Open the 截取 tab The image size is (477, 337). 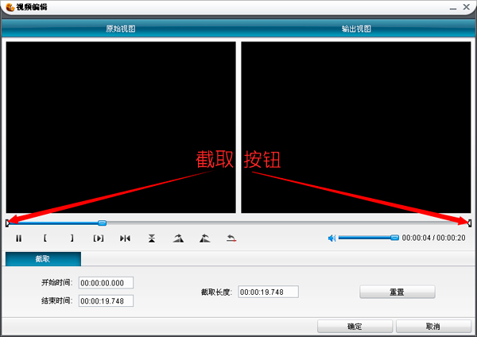click(x=43, y=259)
